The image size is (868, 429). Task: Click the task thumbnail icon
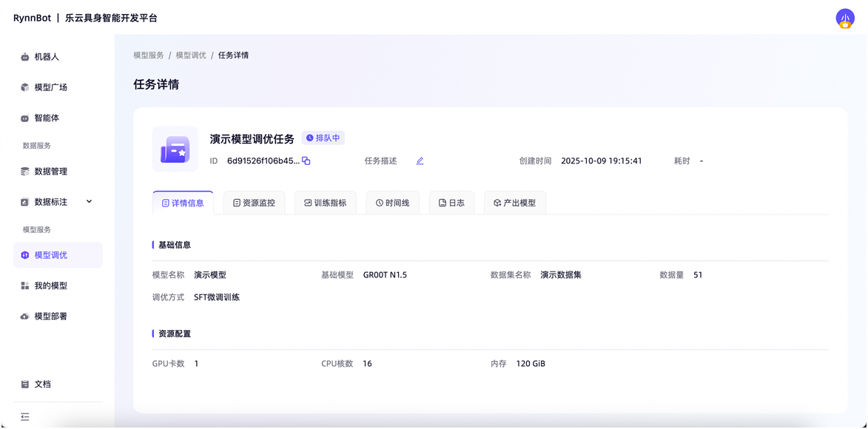(x=175, y=149)
